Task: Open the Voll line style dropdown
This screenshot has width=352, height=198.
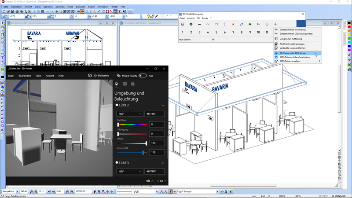Action: click(157, 191)
